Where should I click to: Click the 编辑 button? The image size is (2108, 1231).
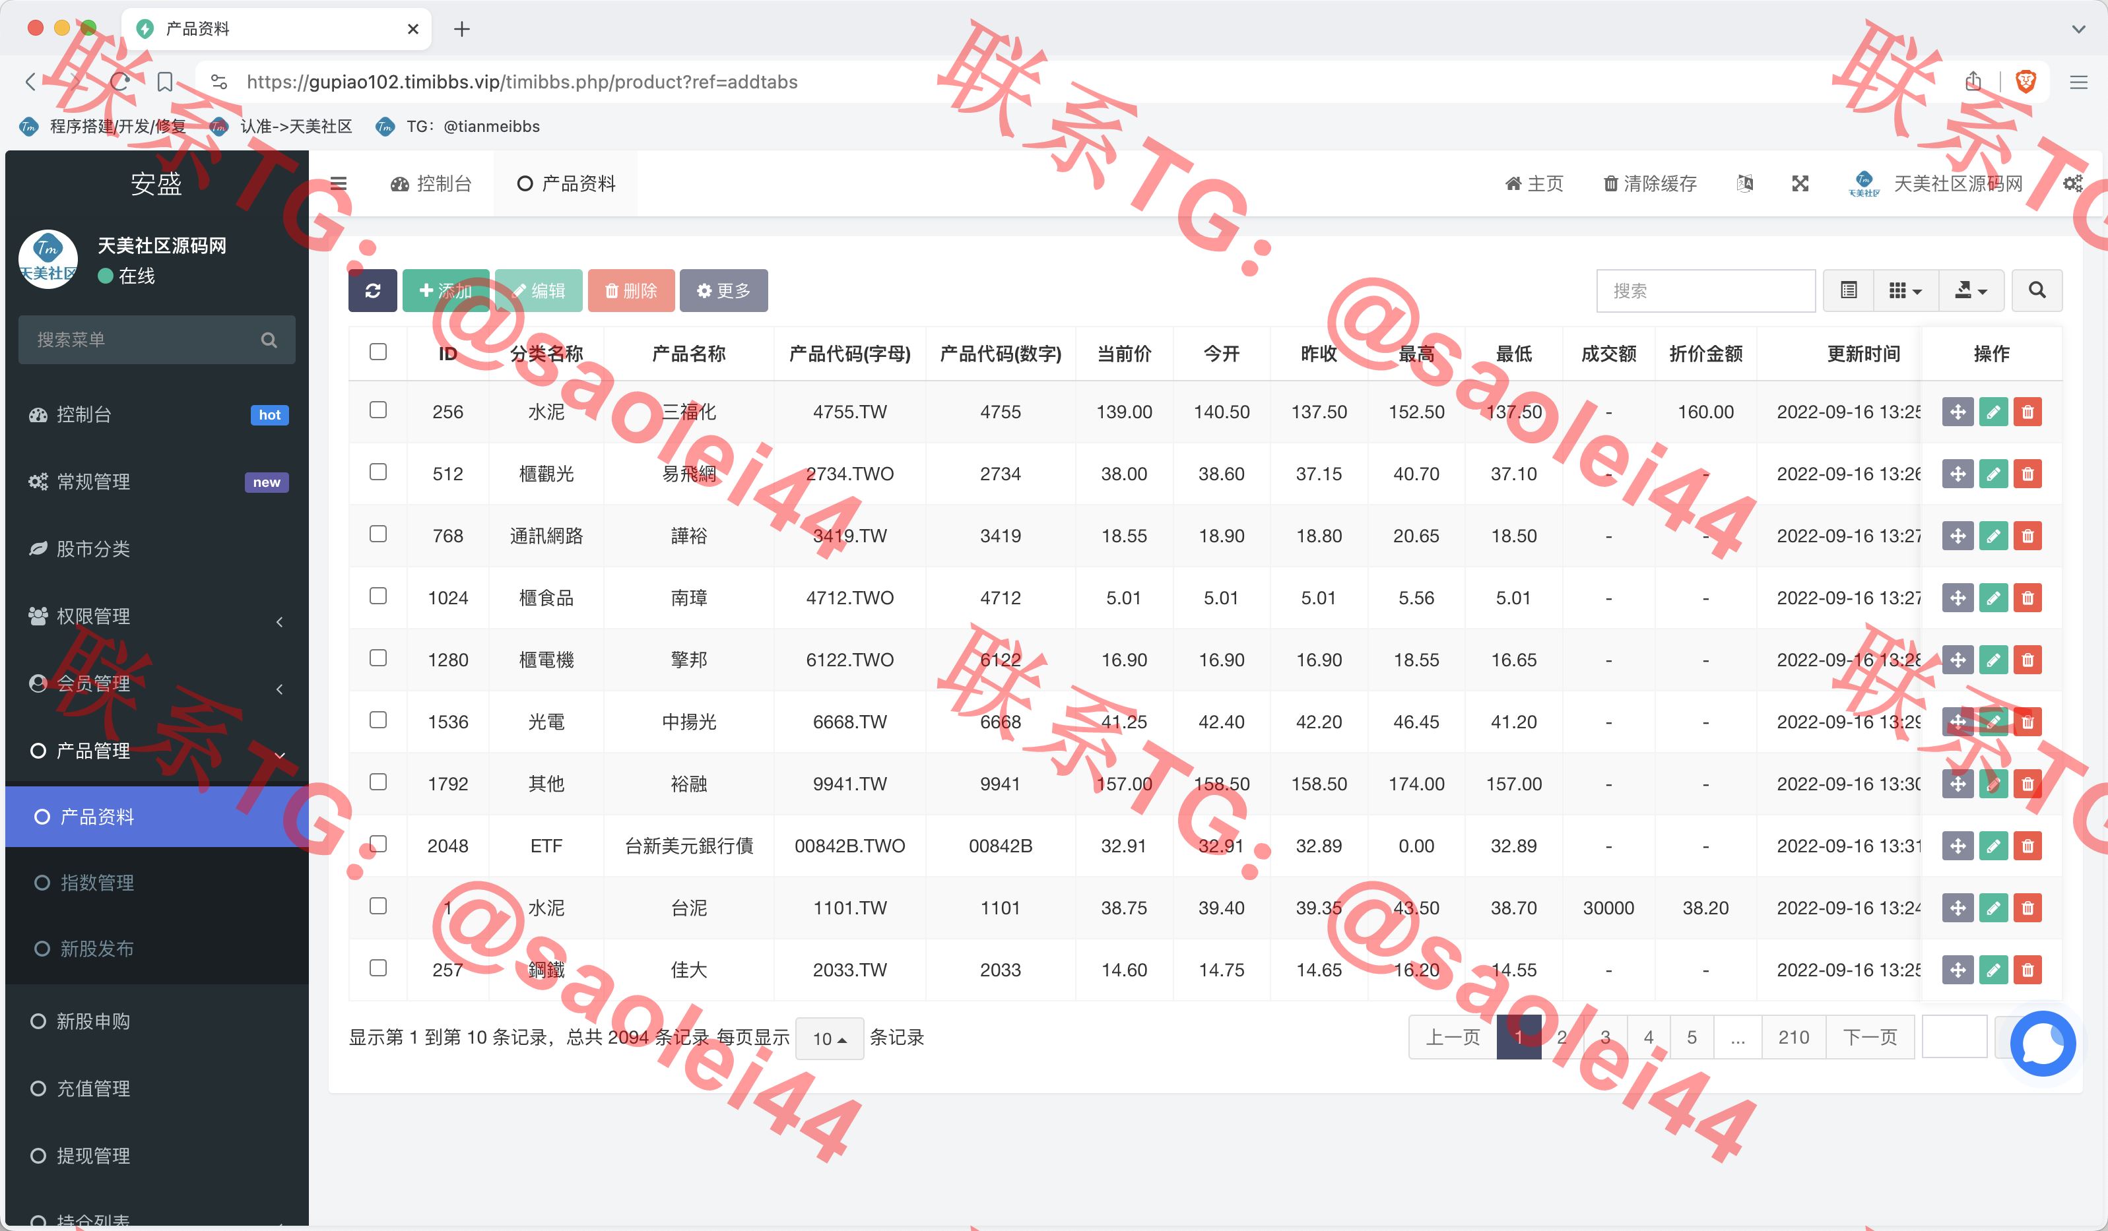539,290
